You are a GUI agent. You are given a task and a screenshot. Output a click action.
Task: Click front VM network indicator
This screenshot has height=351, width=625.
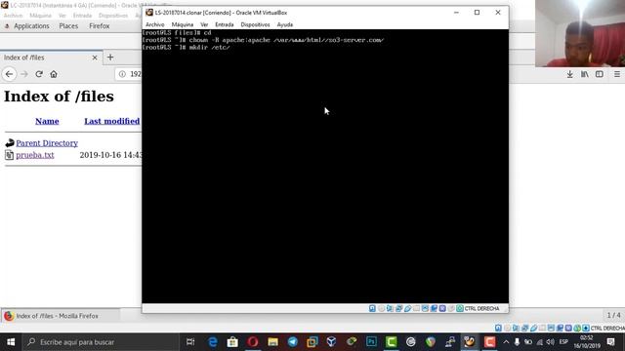coord(398,308)
